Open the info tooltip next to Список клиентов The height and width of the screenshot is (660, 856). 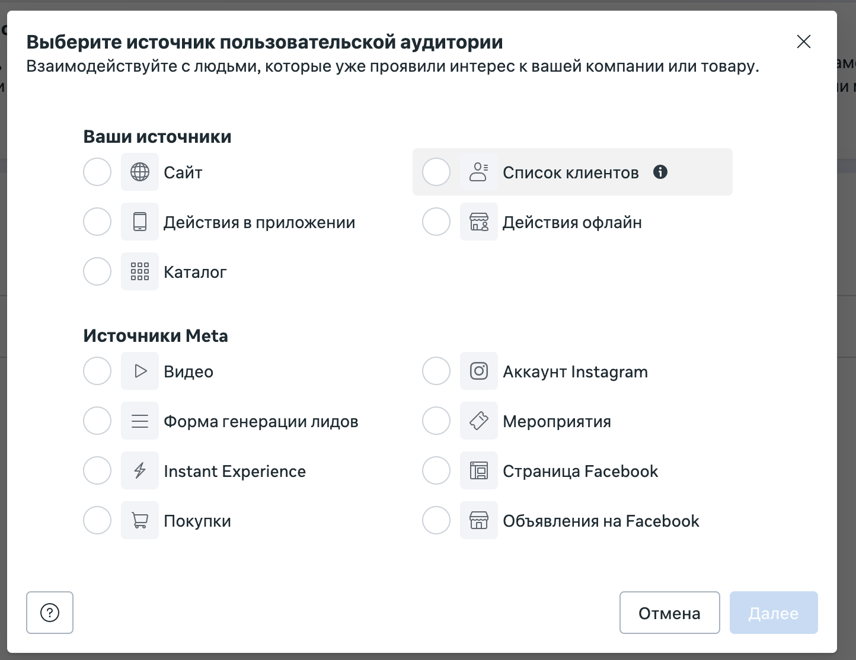[660, 172]
